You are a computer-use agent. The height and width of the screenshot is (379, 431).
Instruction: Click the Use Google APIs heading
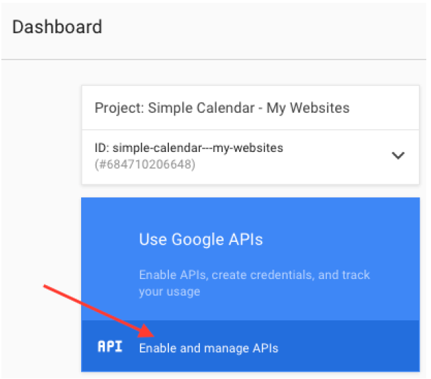(201, 239)
